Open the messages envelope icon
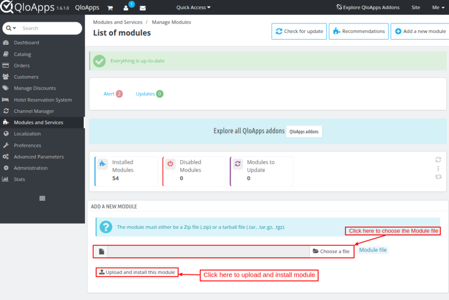The height and width of the screenshot is (300, 449). tap(143, 8)
